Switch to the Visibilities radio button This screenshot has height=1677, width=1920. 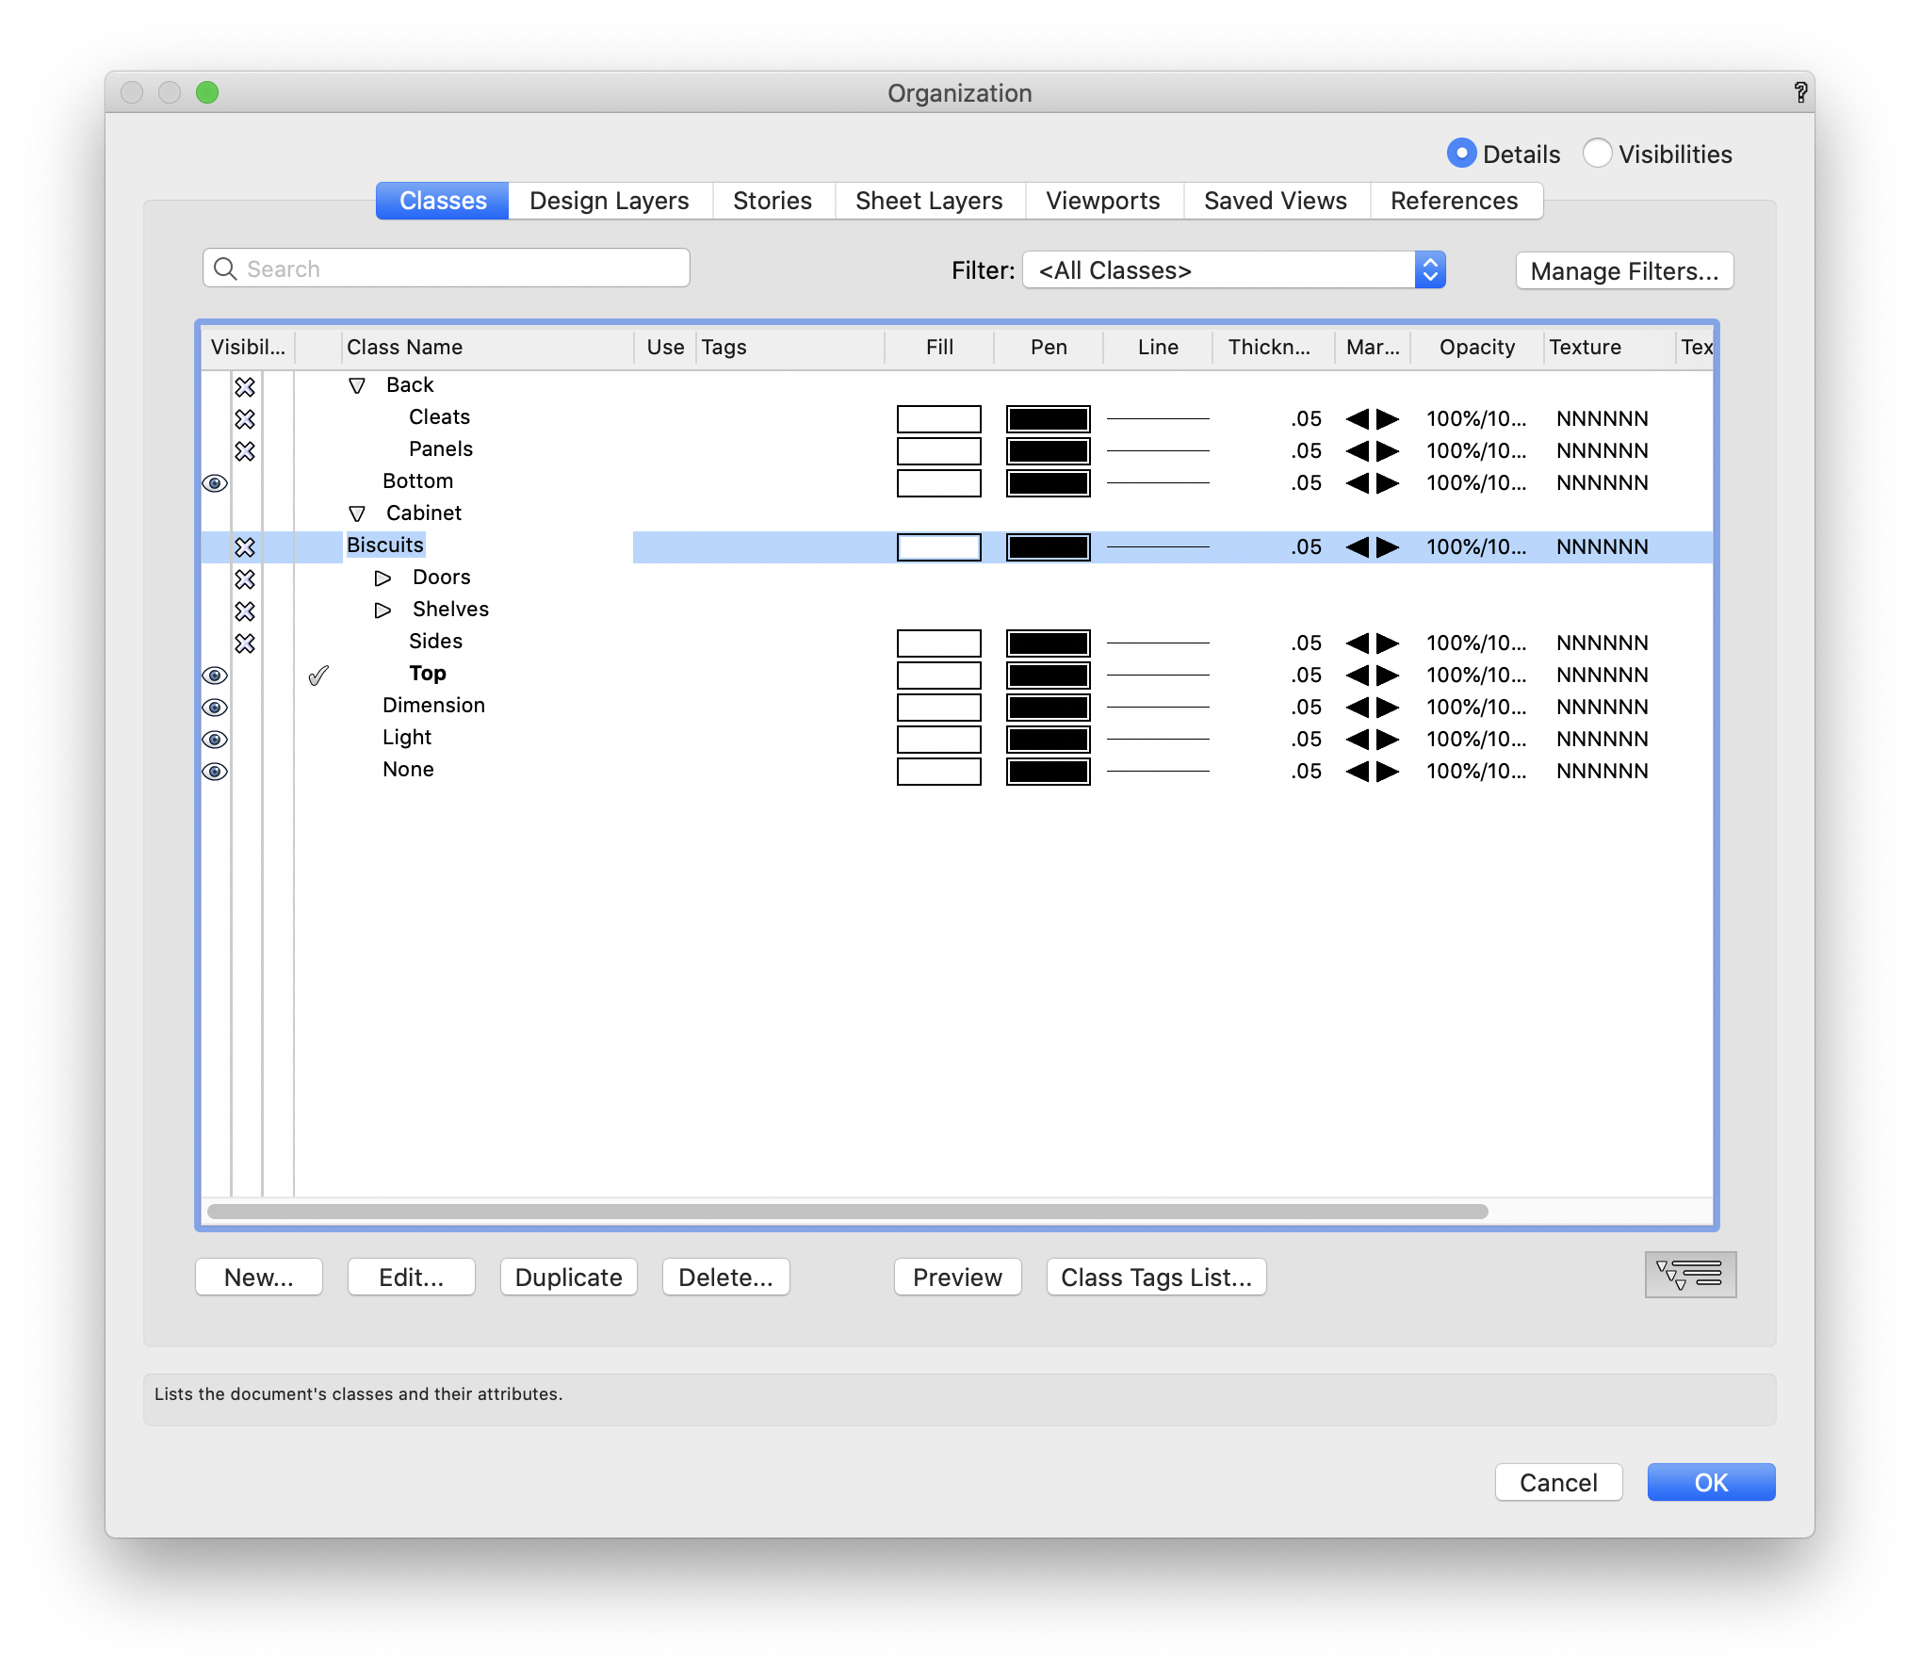coord(1597,154)
